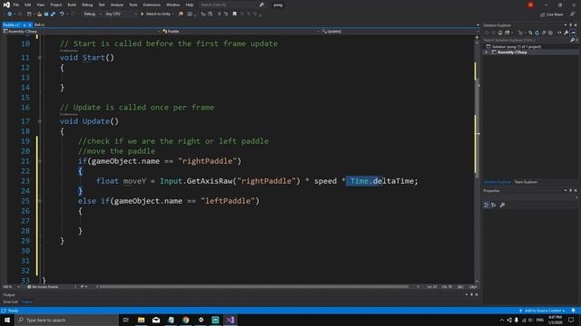
Task: Open the Help menu
Action: point(190,5)
